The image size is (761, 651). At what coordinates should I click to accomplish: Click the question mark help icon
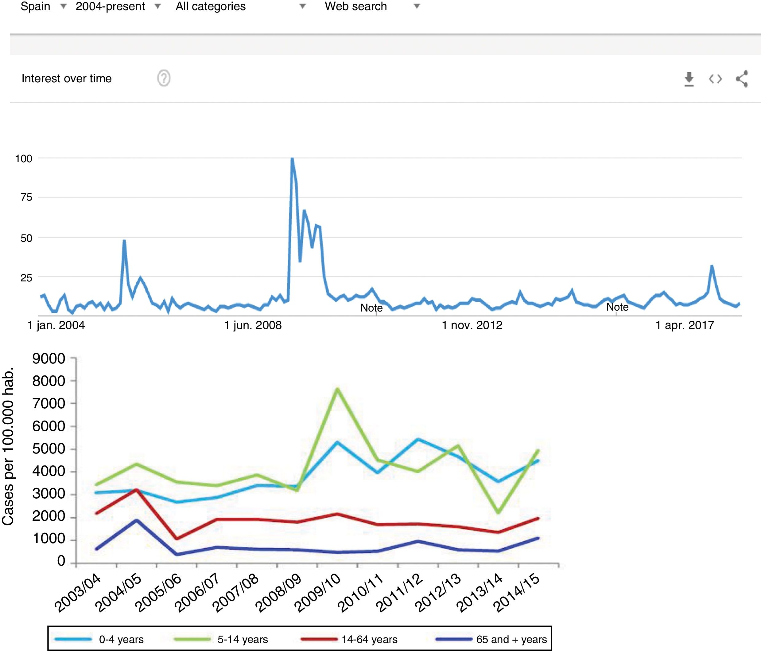click(x=164, y=78)
